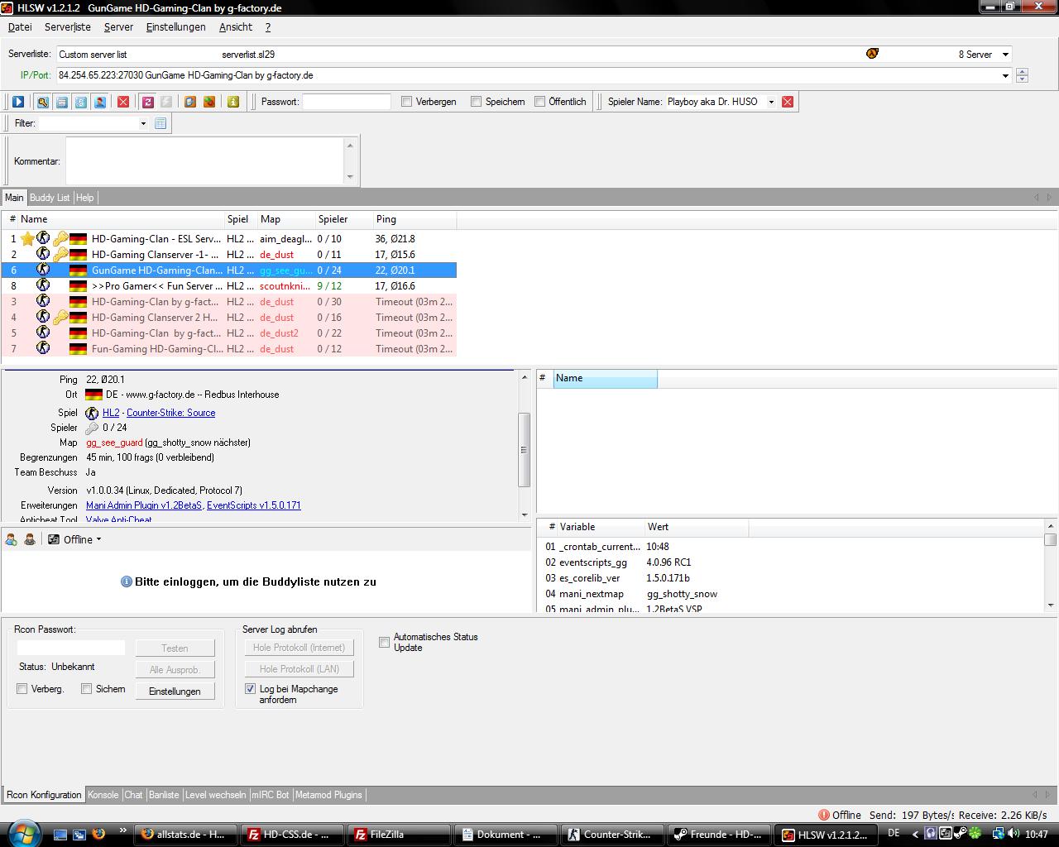The height and width of the screenshot is (847, 1059).
Task: Click the key icon on HD-Gaming Clanserver -1-
Action: [60, 254]
